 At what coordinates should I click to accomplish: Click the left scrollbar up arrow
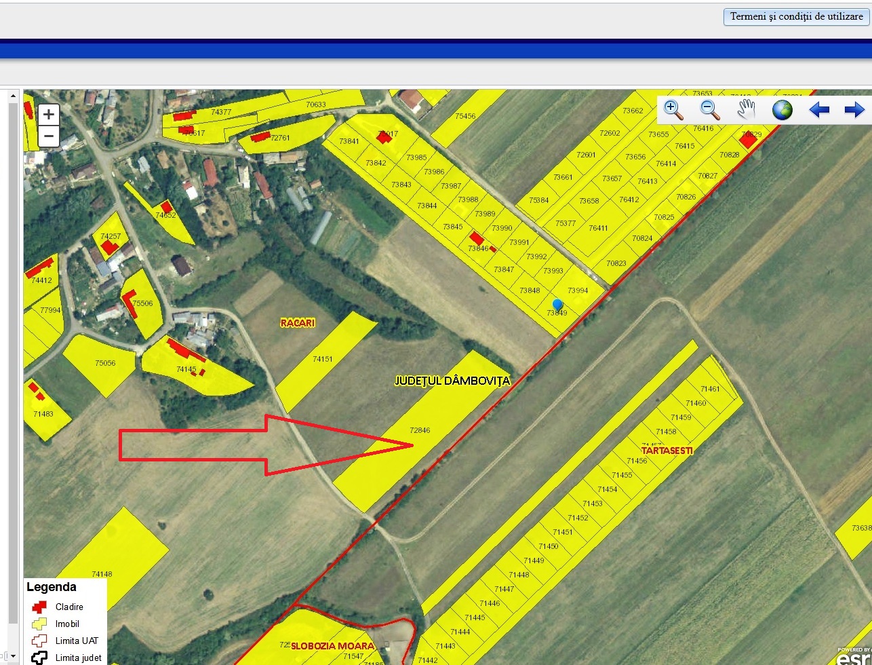pyautogui.click(x=12, y=96)
